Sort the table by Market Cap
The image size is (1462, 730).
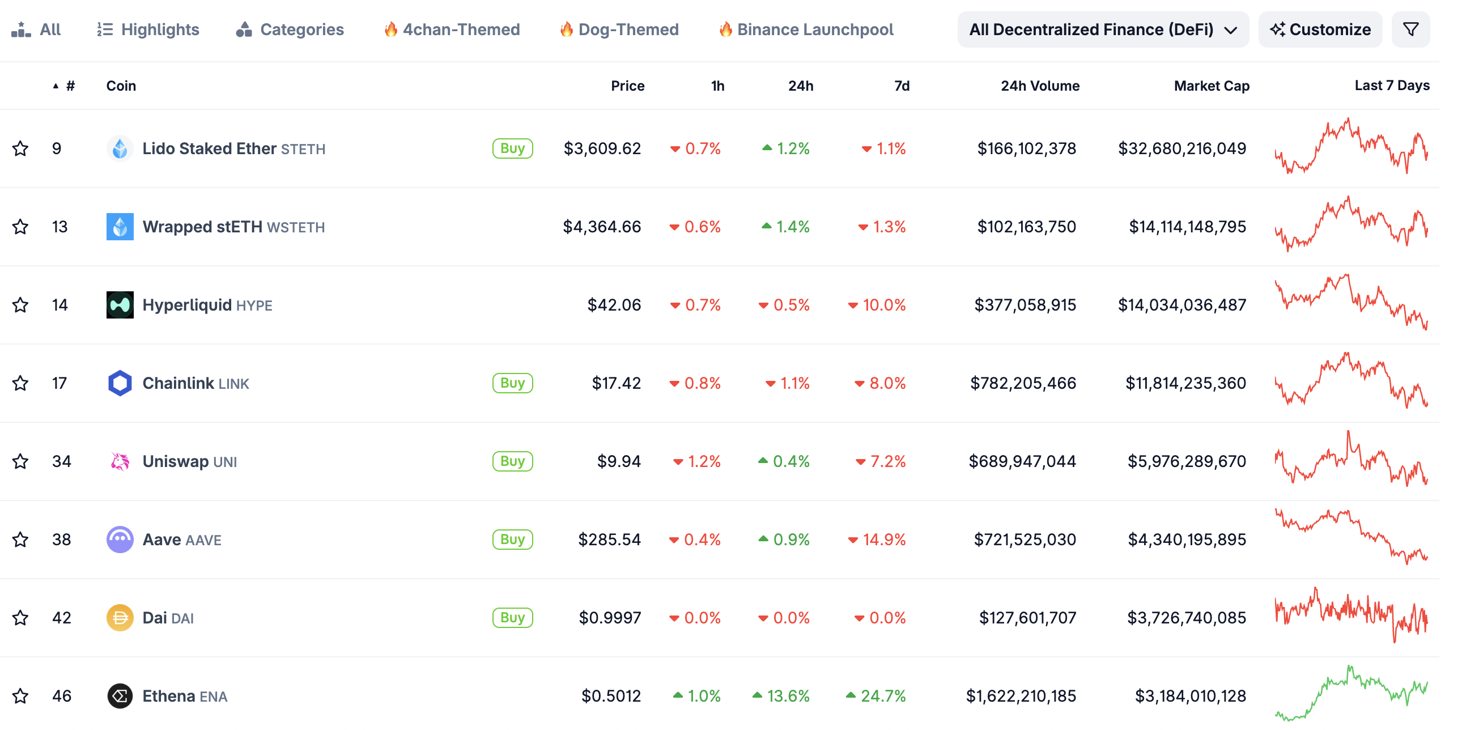[x=1211, y=86]
